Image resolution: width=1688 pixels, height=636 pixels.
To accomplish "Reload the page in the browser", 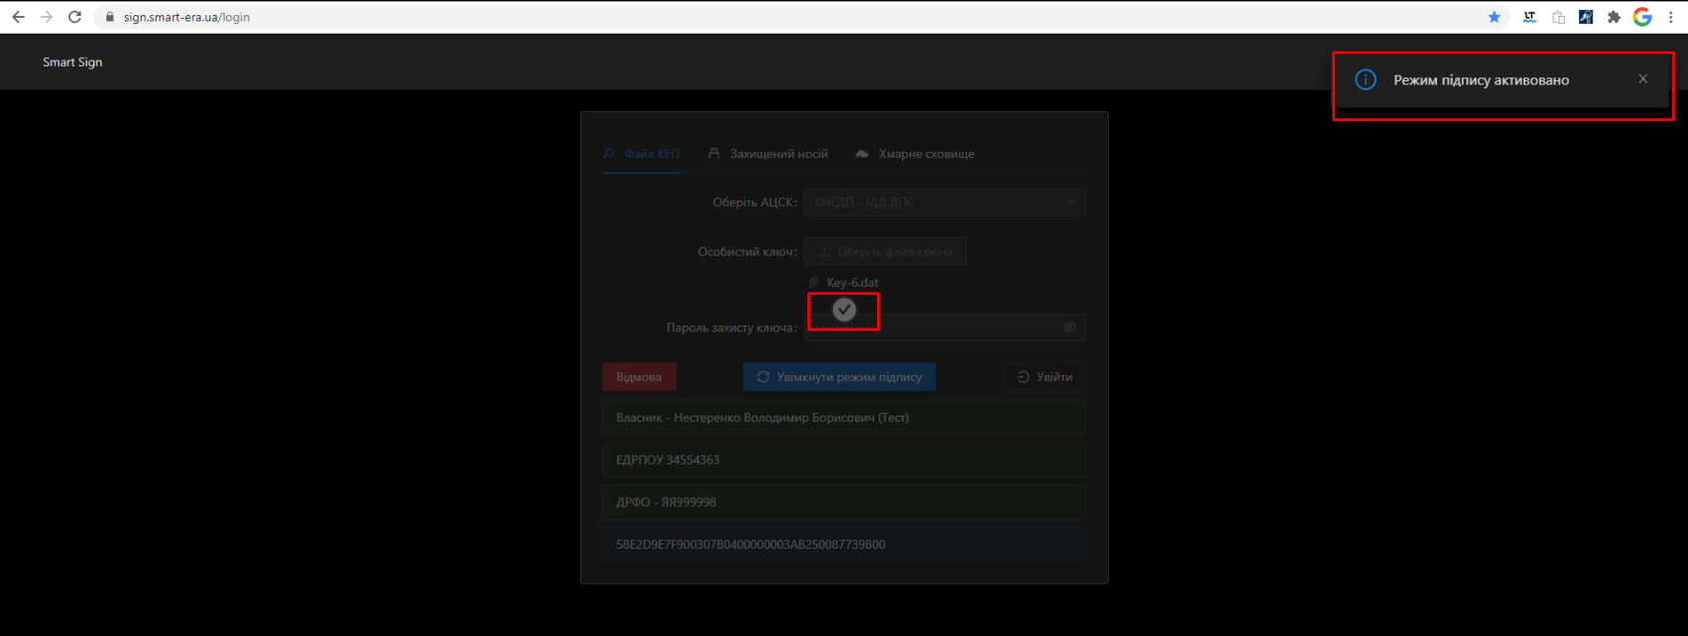I will click(x=74, y=17).
